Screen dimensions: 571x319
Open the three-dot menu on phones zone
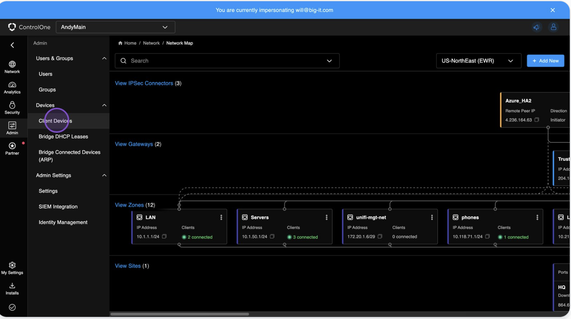point(537,217)
